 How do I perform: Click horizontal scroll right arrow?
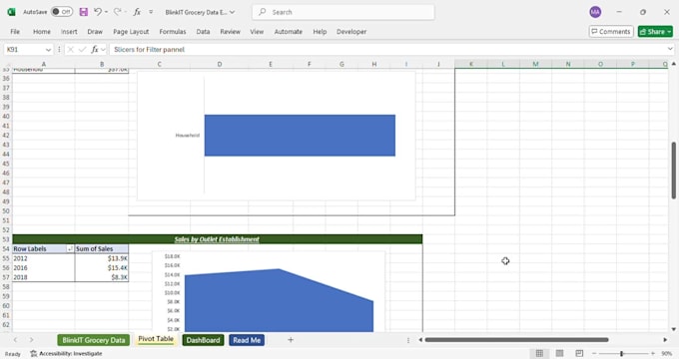(x=665, y=340)
